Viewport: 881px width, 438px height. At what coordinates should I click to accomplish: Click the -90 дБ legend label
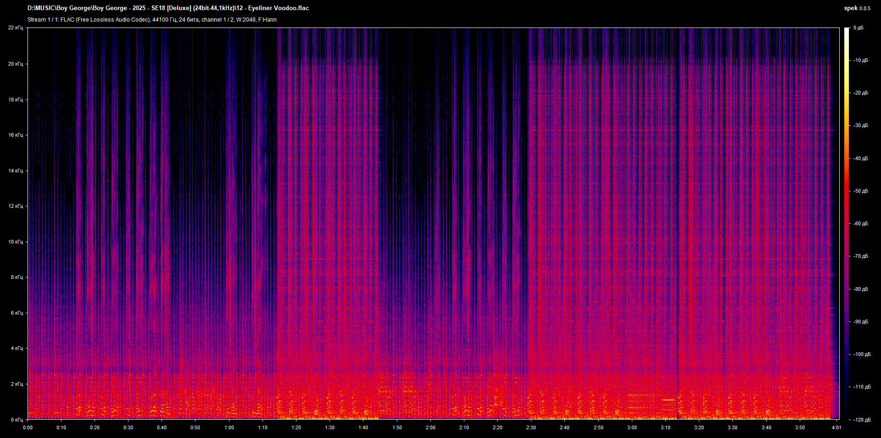tap(860, 322)
